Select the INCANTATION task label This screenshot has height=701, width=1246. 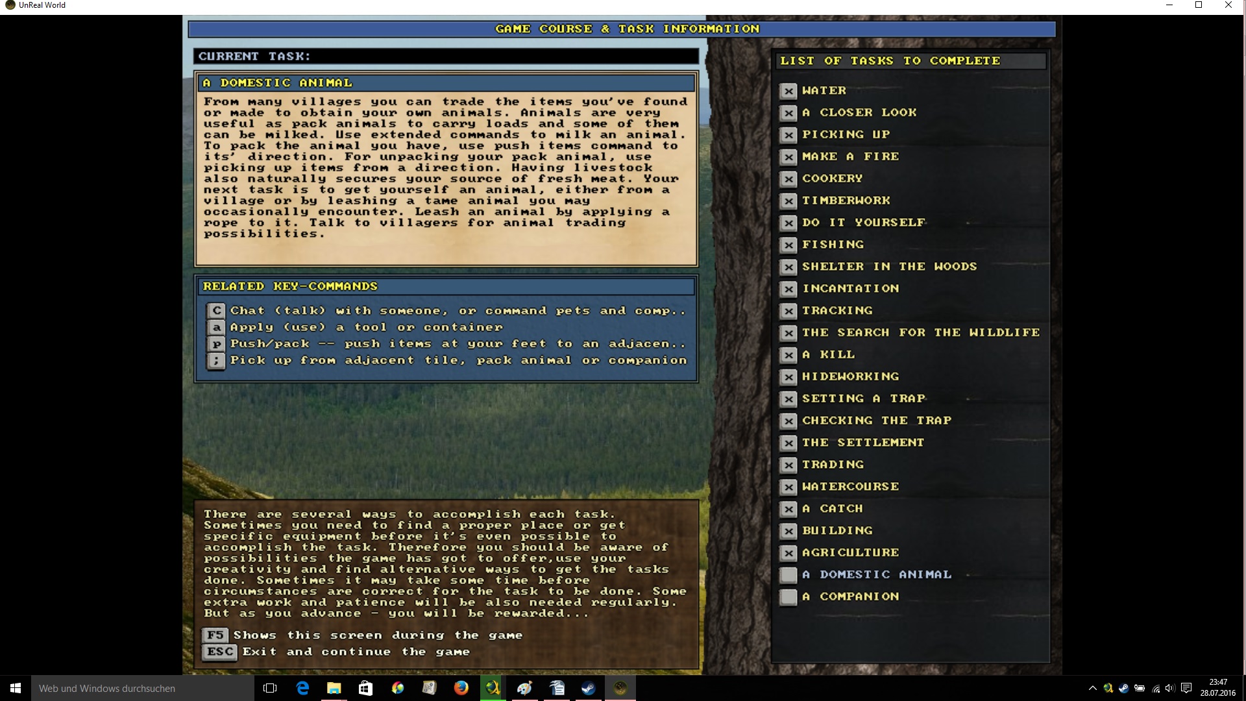(851, 289)
